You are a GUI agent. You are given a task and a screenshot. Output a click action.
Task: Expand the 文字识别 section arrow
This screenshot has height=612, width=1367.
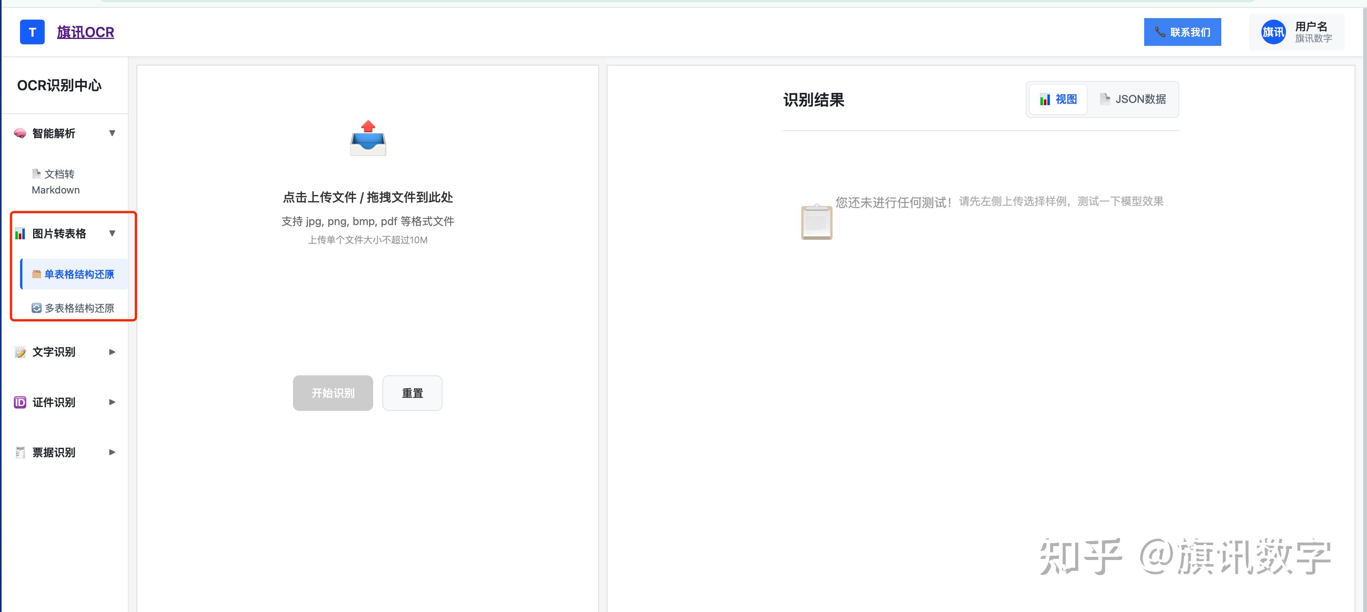tap(112, 352)
